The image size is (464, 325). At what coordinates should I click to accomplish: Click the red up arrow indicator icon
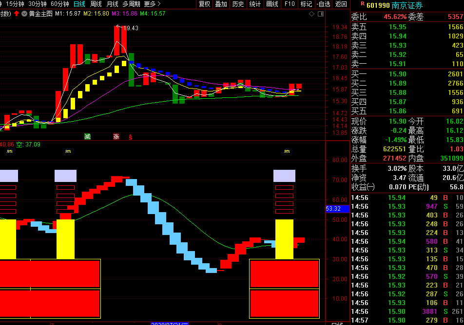(17, 14)
